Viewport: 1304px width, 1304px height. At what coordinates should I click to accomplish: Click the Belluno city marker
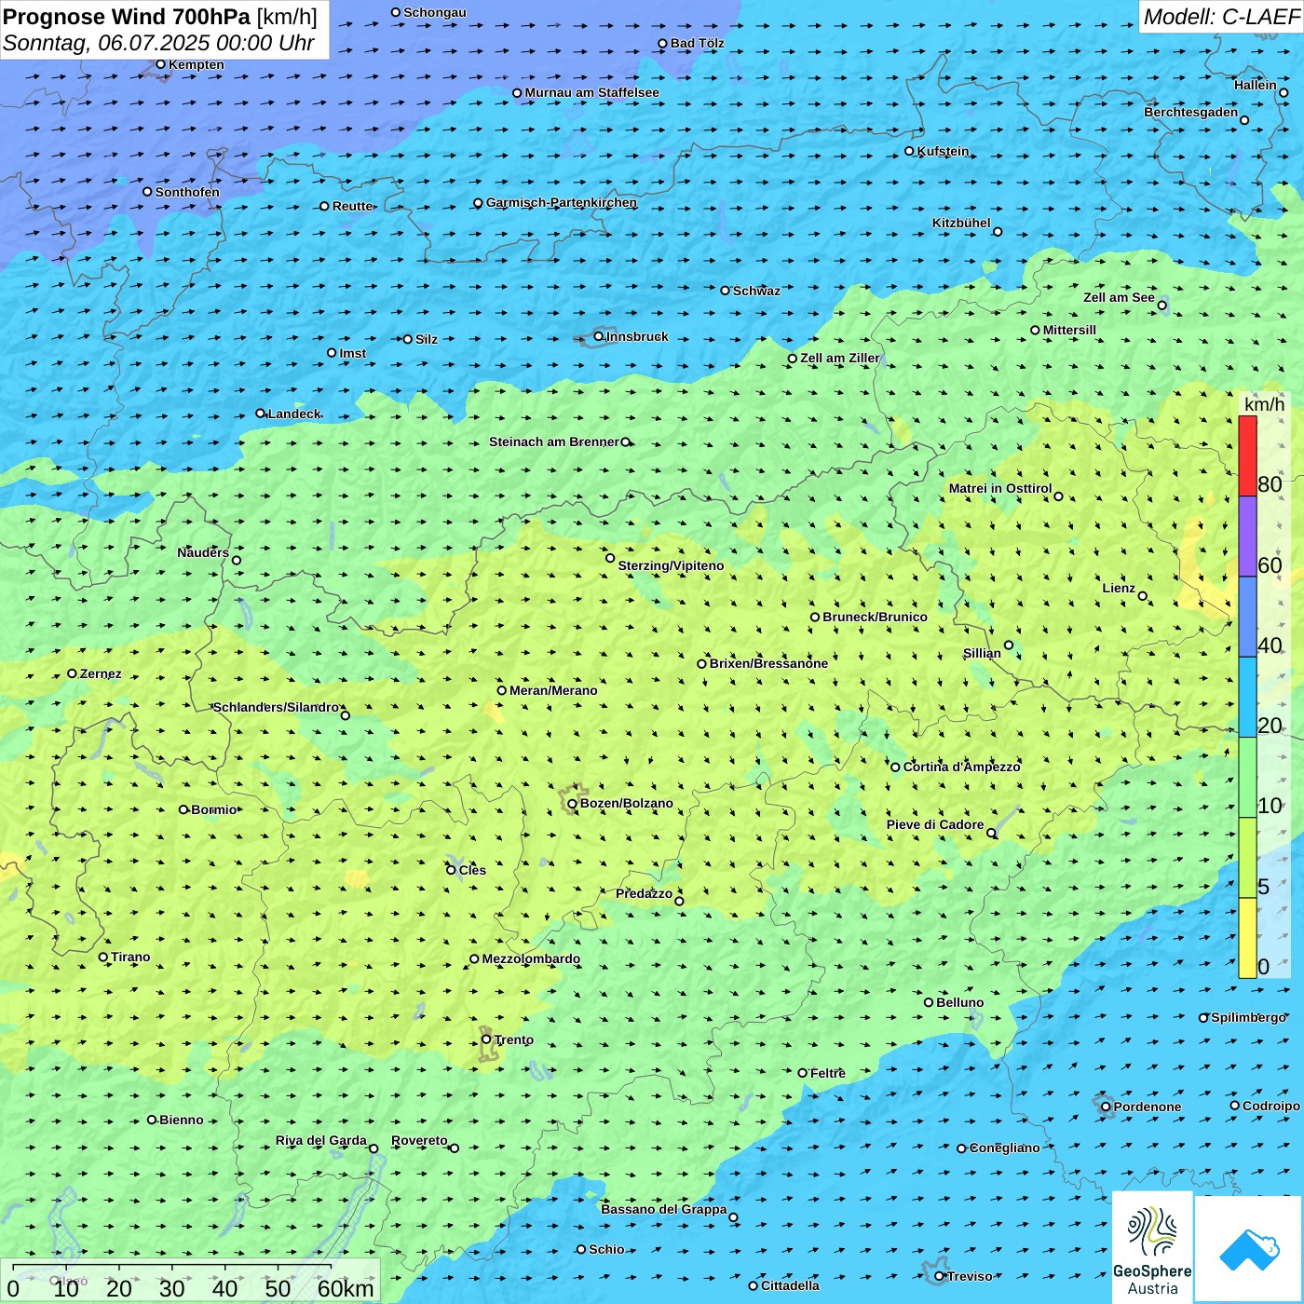(929, 1002)
